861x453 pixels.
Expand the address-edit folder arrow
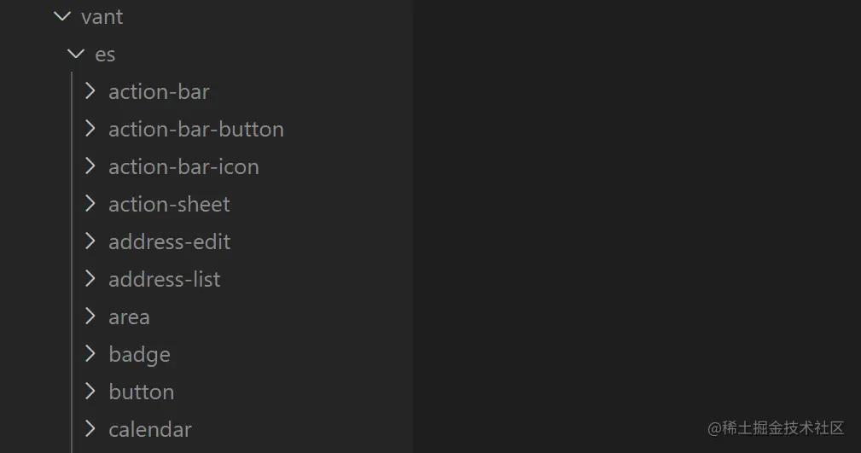[90, 241]
